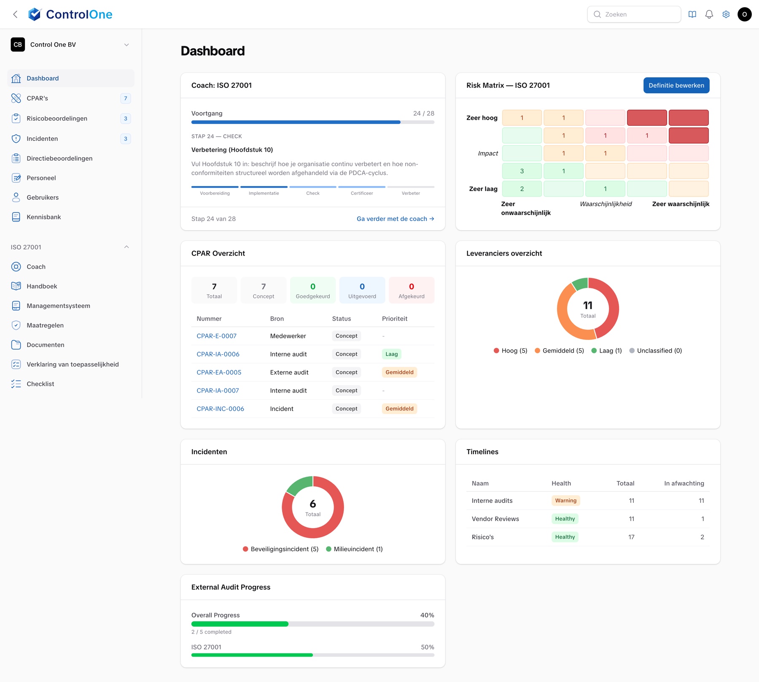Click the Leveranciers donut chart
The width and height of the screenshot is (759, 682).
(x=588, y=309)
